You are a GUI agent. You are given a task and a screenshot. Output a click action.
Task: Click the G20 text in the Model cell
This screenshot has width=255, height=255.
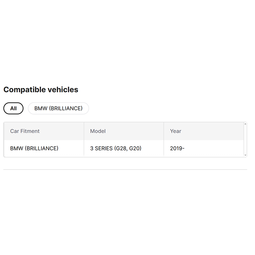point(135,148)
